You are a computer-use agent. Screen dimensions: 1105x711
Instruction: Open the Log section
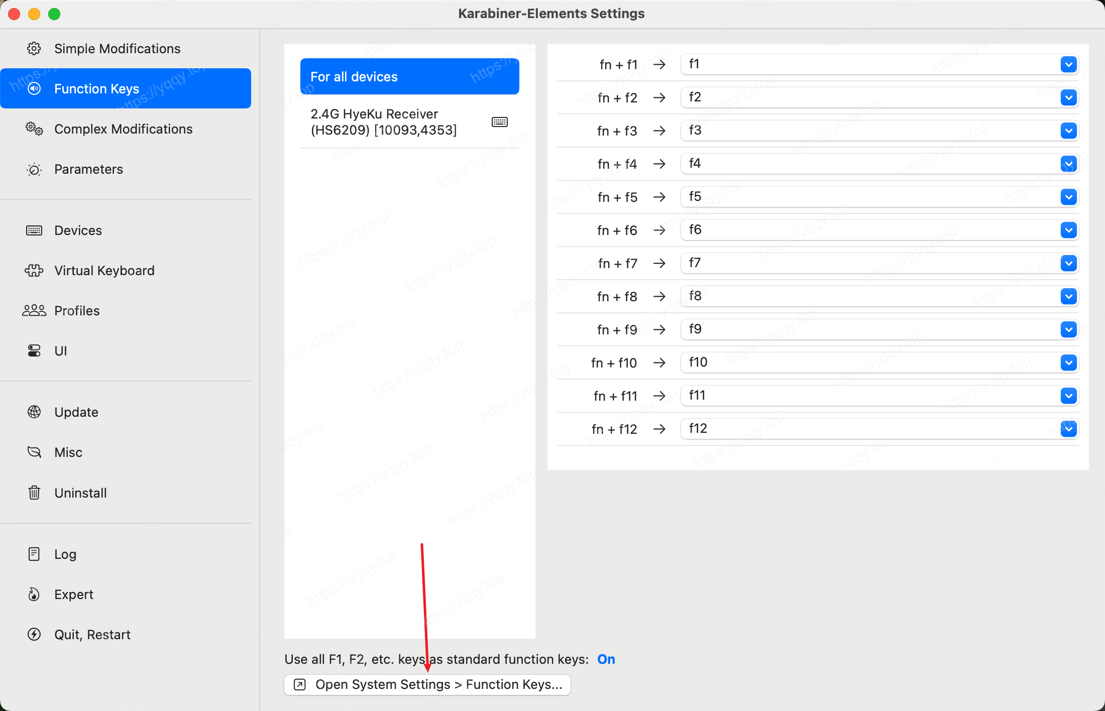pos(65,554)
